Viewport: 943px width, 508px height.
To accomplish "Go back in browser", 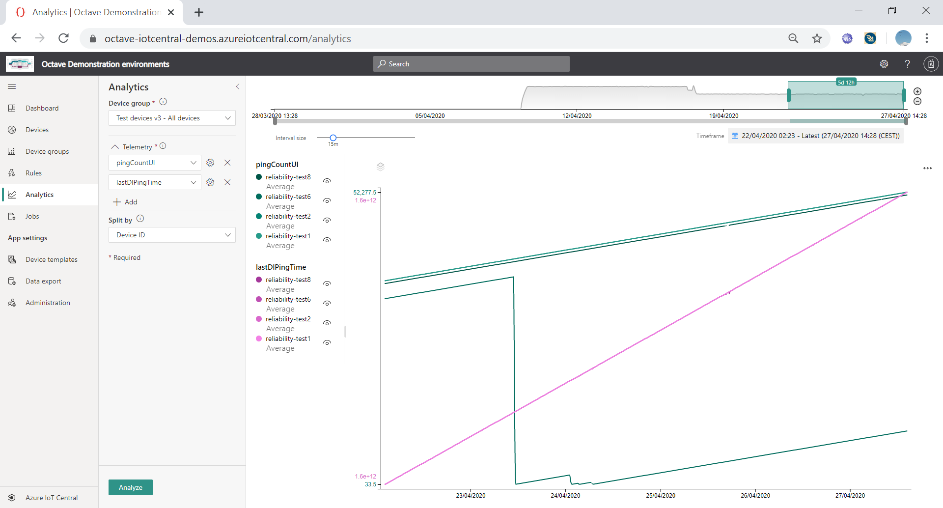I will [16, 38].
